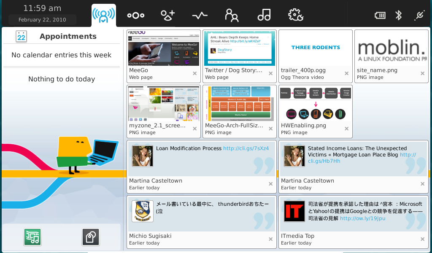Click the Appointments heading
432x253 pixels.
68,36
